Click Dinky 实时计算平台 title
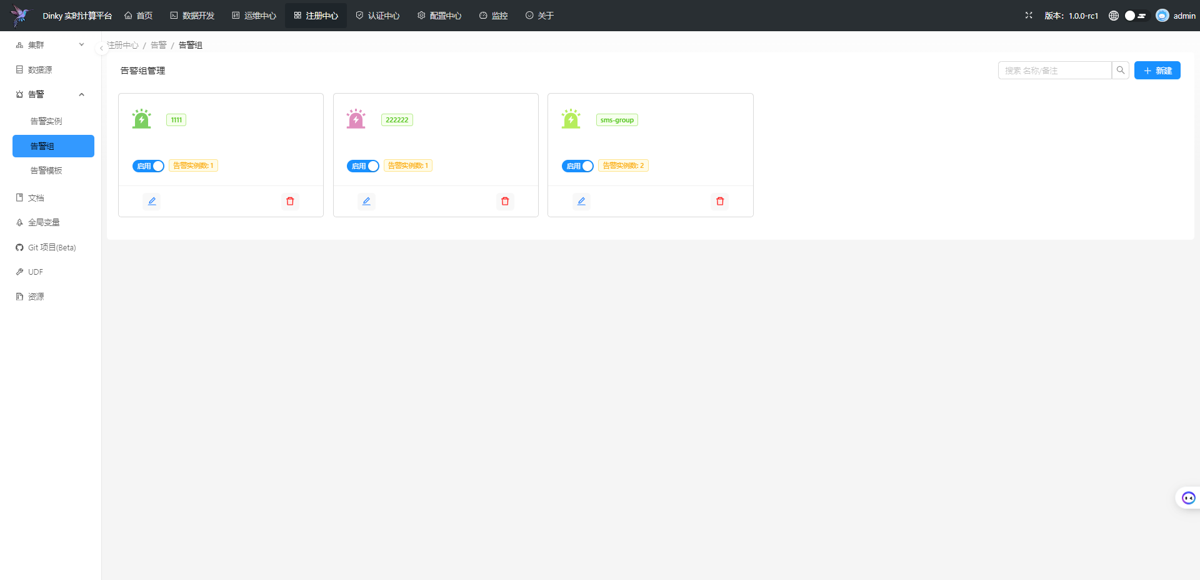The width and height of the screenshot is (1200, 580). (77, 16)
